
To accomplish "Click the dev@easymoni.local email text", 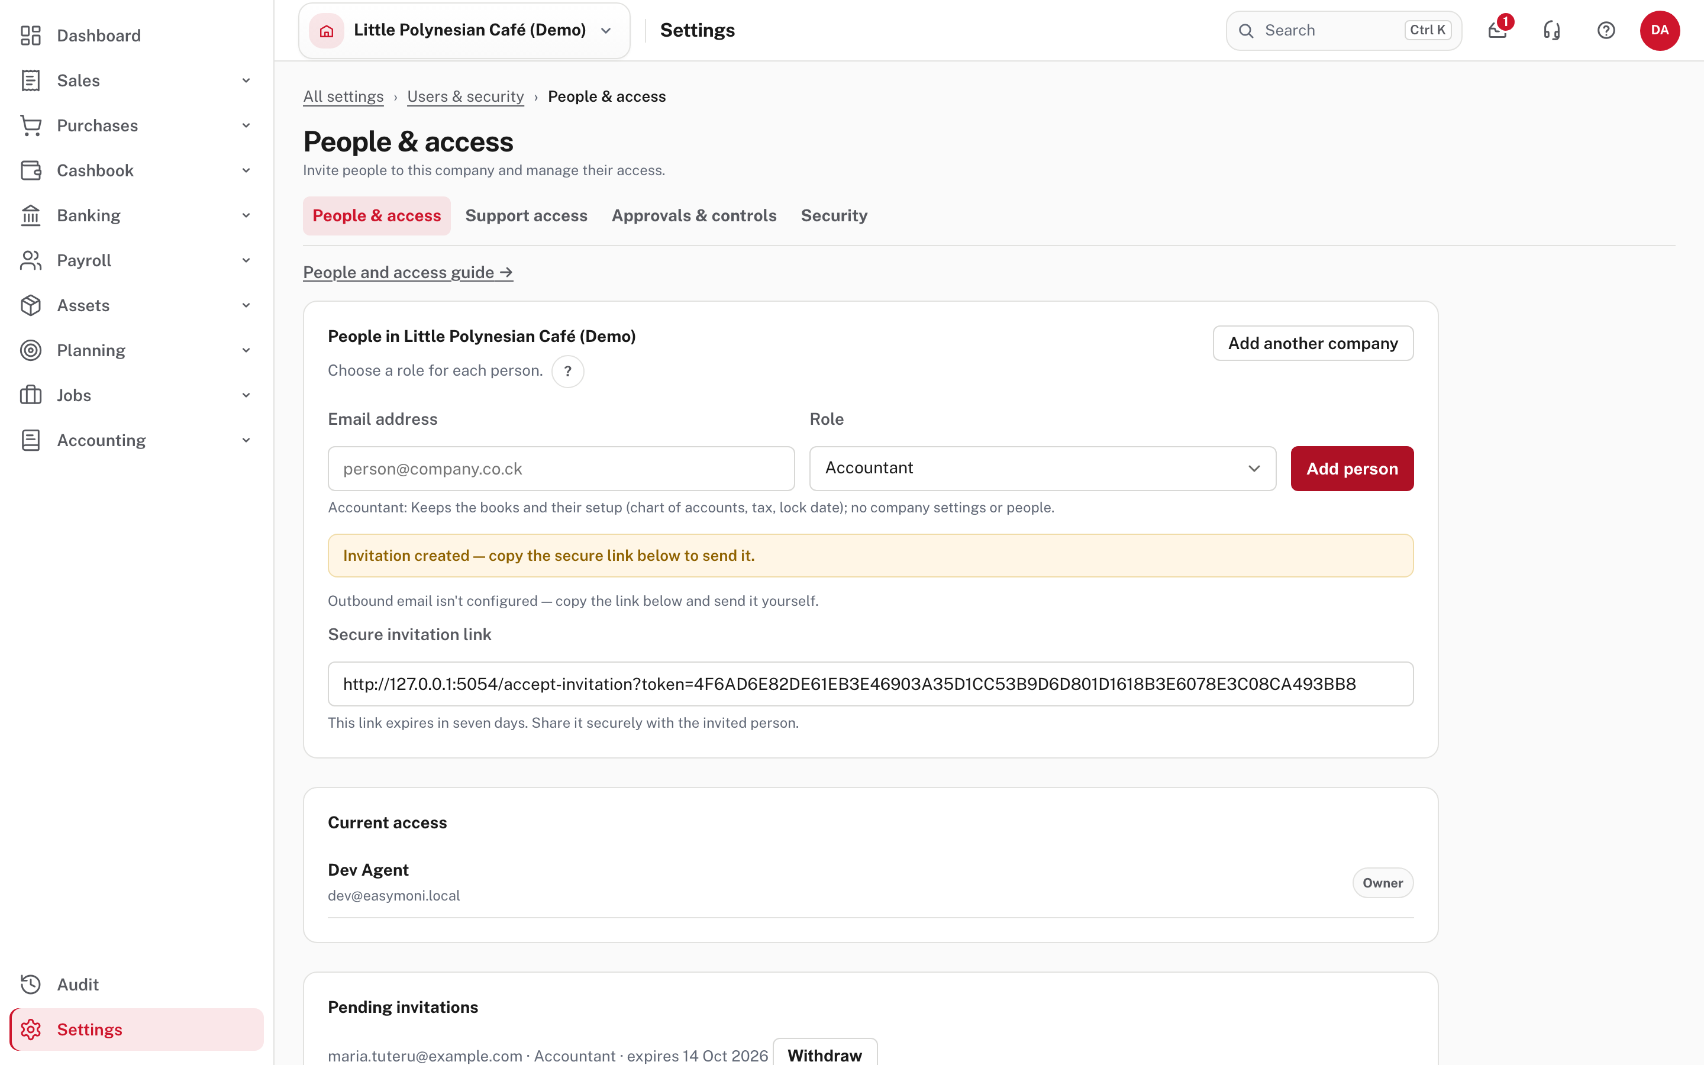I will coord(393,895).
